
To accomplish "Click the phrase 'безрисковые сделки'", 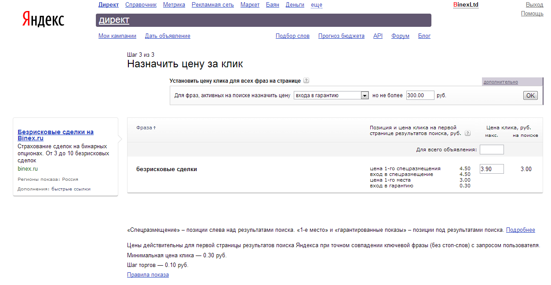I will [x=167, y=169].
